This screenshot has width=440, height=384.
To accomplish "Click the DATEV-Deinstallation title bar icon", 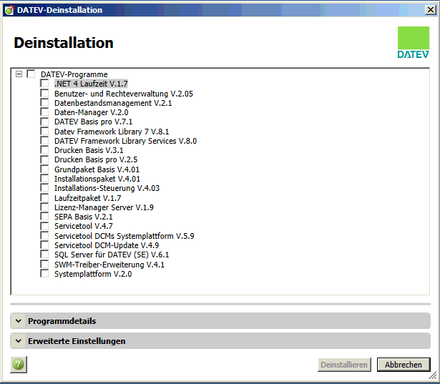I will 9,10.
